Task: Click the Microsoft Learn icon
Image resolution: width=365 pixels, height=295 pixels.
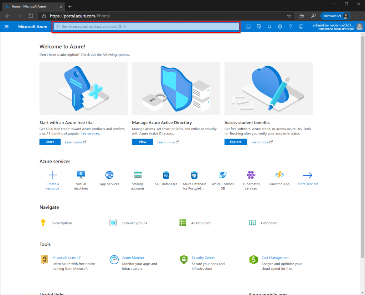Action: 45,260
